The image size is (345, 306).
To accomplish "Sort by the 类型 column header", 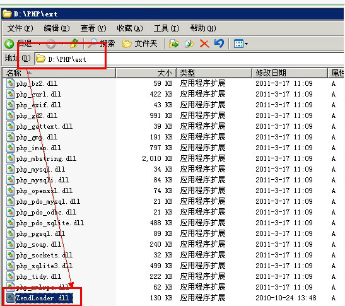I will click(214, 73).
